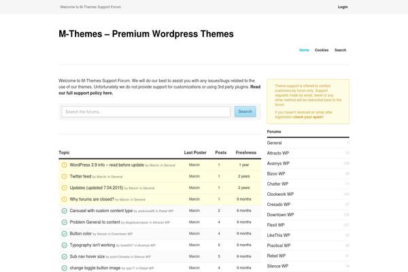
Task: Click the checkmark icon beside change toggle button image
Action: (65, 268)
